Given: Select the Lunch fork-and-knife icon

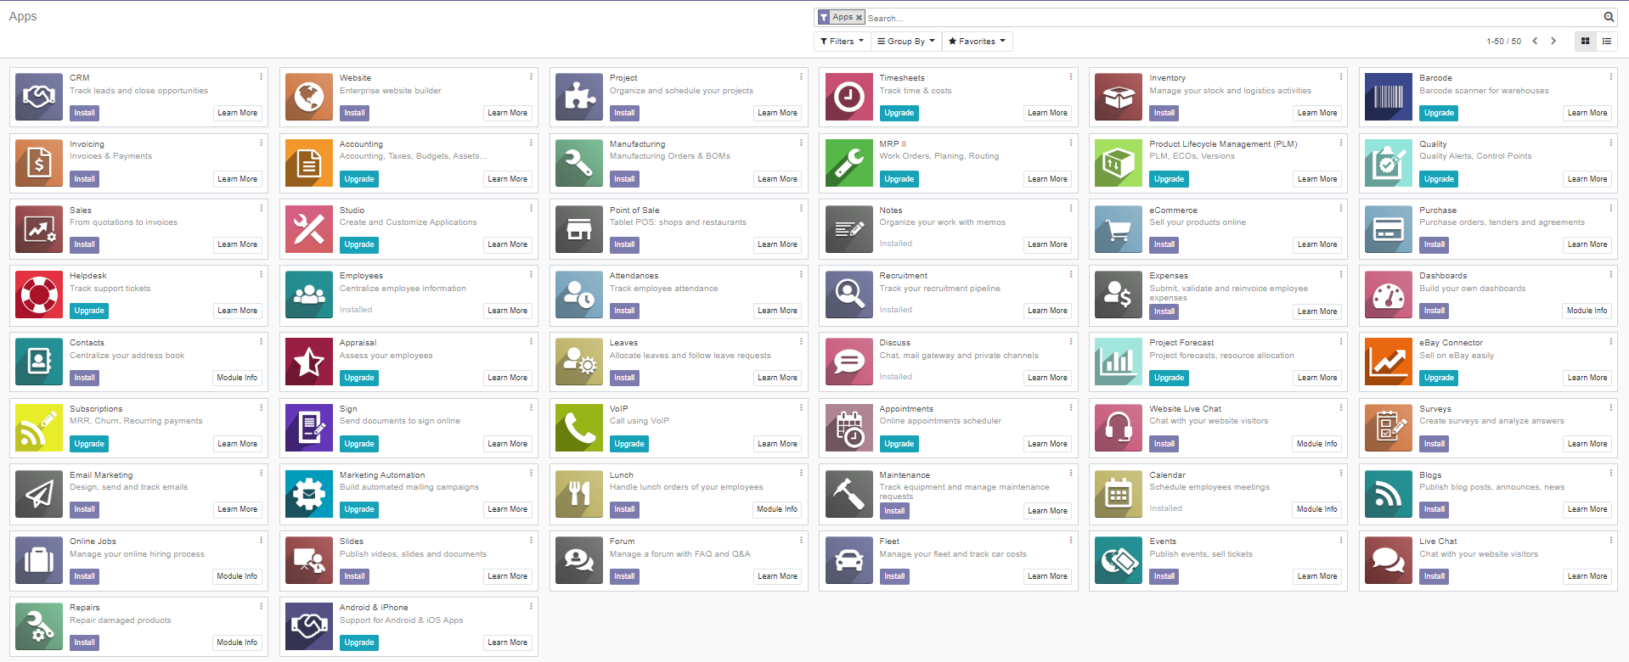Looking at the screenshot, I should tap(579, 494).
